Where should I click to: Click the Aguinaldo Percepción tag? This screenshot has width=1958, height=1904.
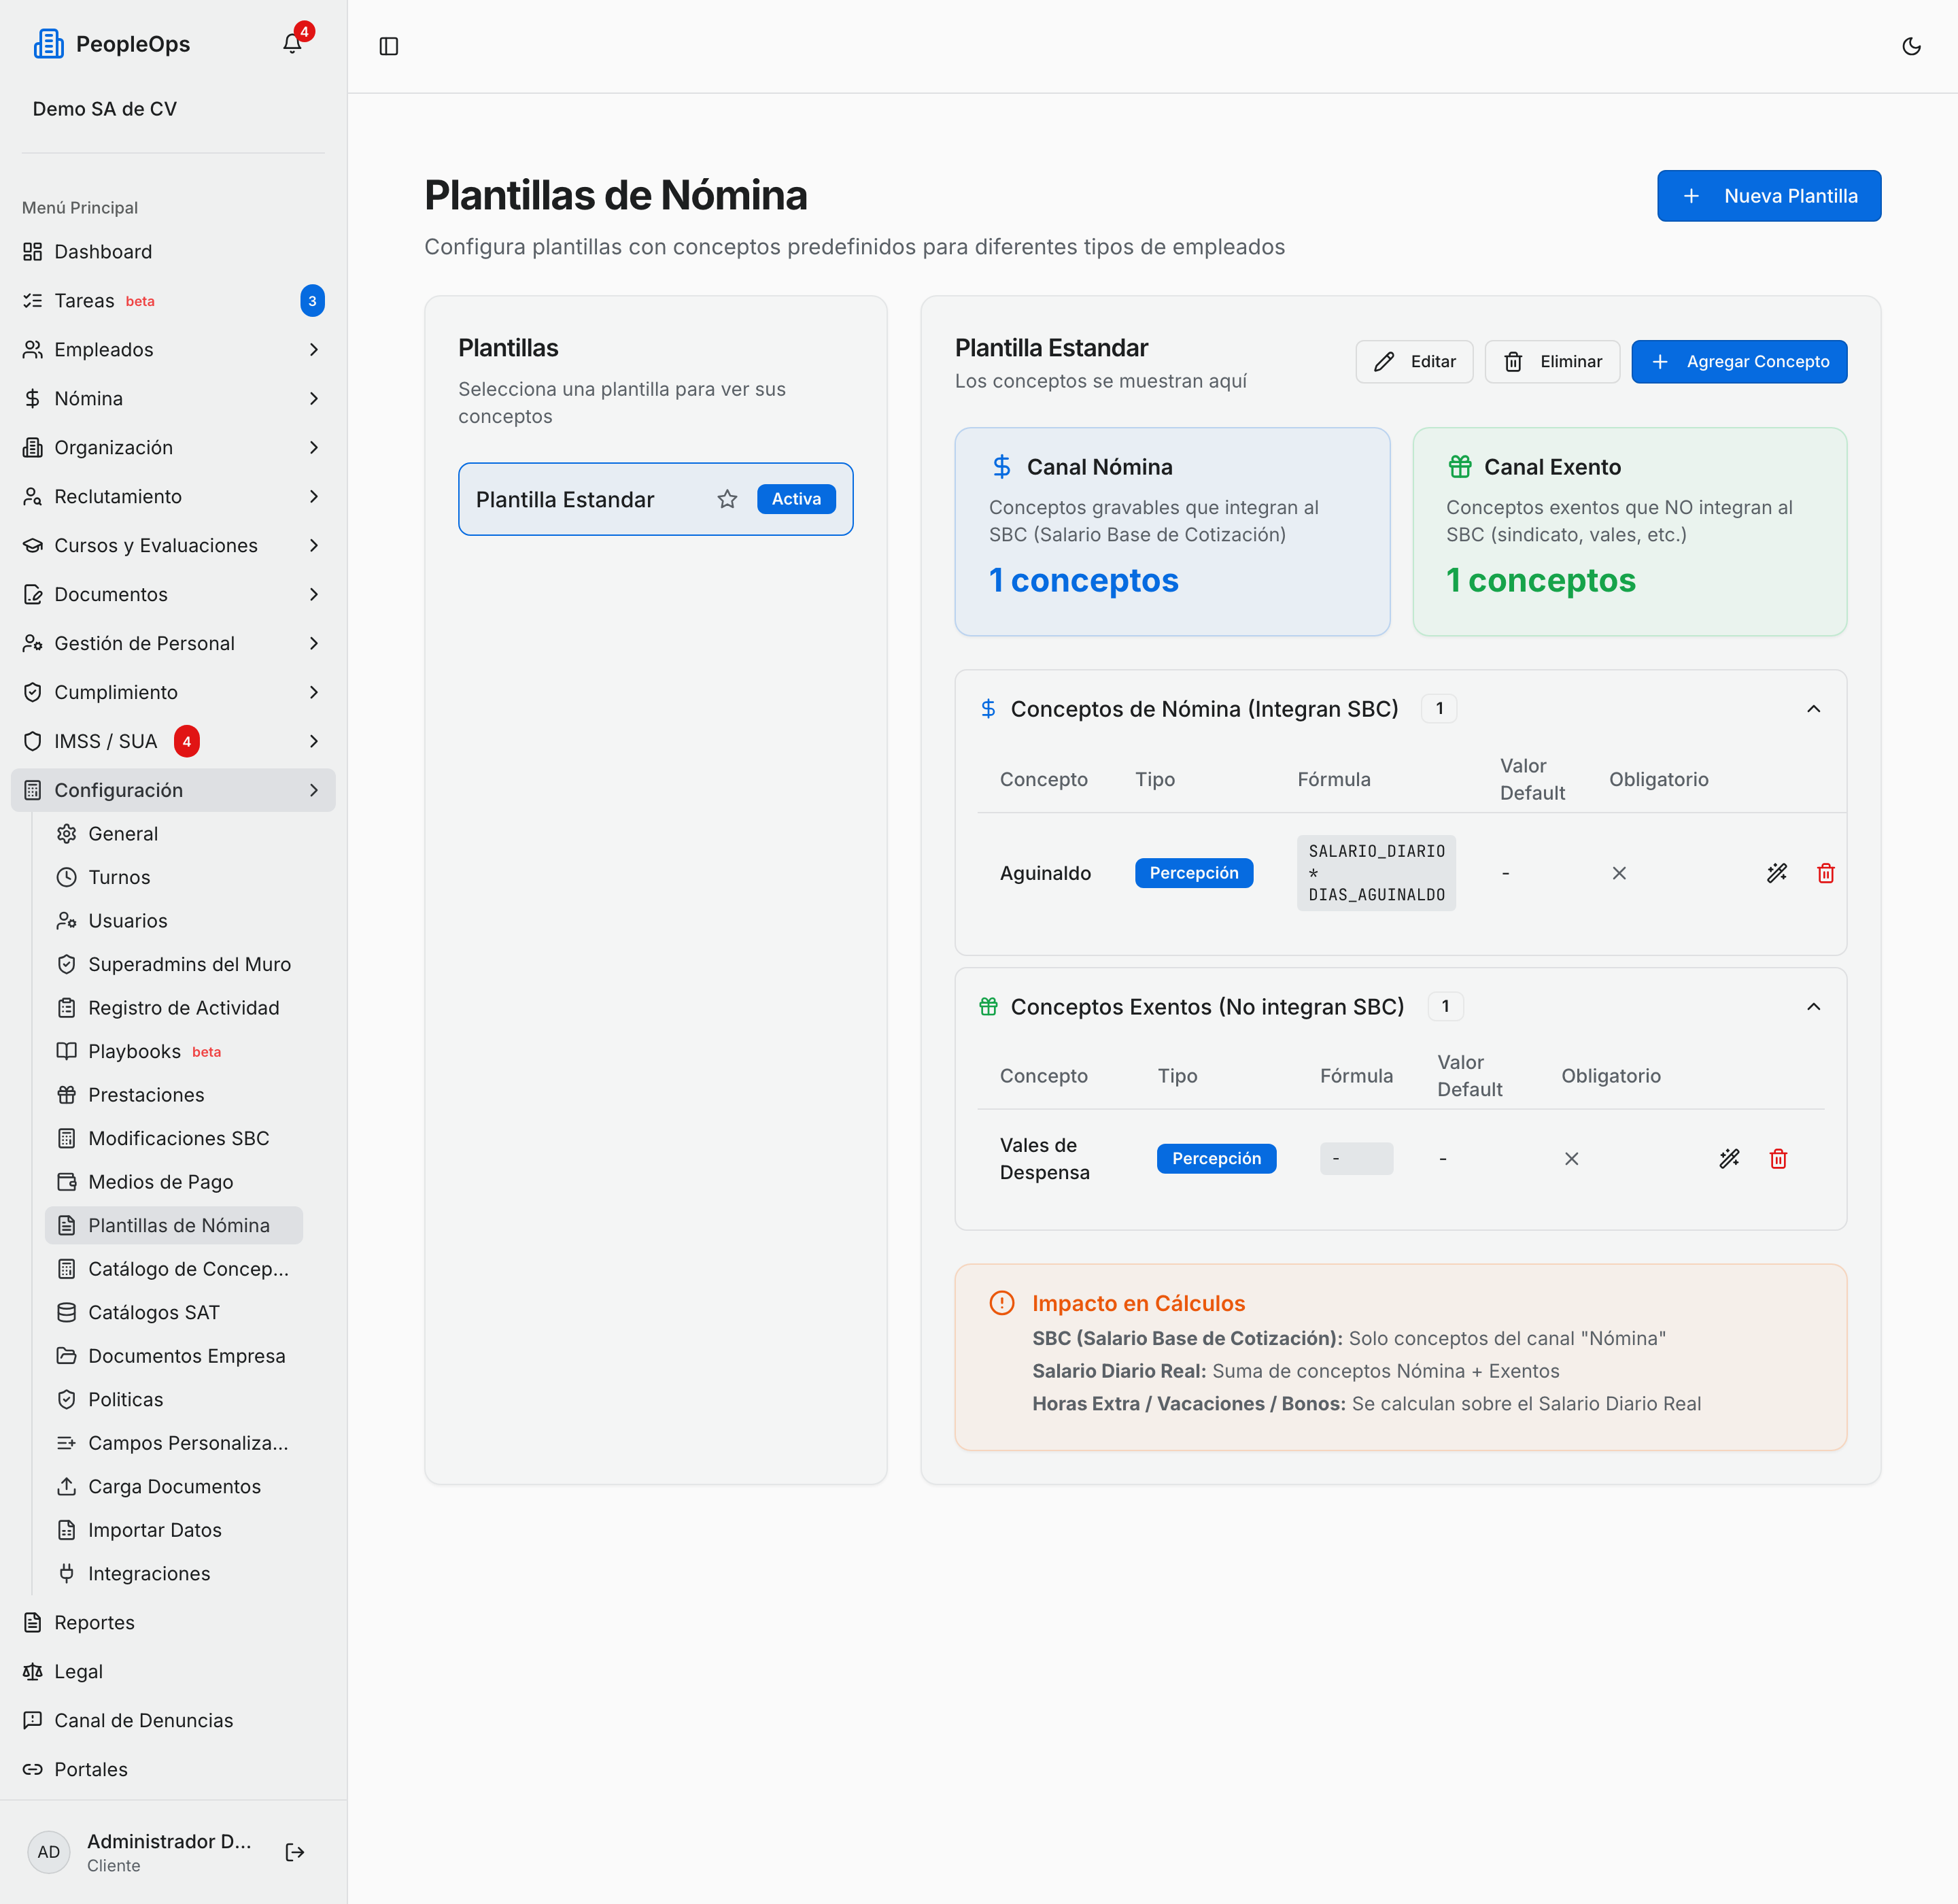pyautogui.click(x=1194, y=873)
